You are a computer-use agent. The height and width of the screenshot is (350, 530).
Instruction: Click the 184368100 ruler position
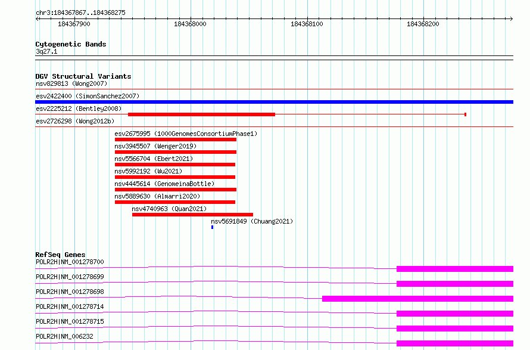(307, 24)
